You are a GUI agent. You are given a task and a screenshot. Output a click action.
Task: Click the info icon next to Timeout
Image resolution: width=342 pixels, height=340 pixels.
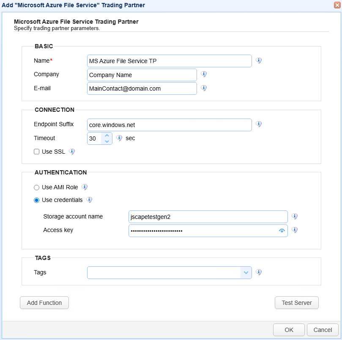point(119,138)
